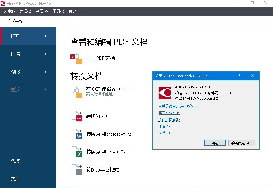This screenshot has width=273, height=188.
Task: Select 打开 in the sidebar
Action: (x=28, y=36)
